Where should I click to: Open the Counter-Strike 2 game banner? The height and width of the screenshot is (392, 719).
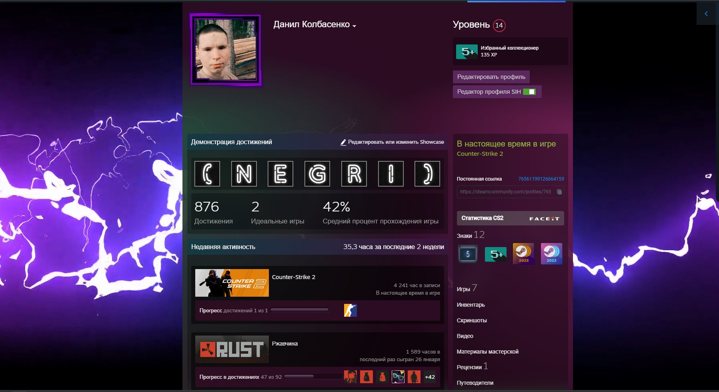(232, 283)
